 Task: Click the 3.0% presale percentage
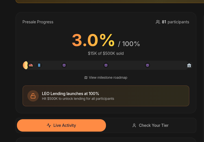coord(93,40)
